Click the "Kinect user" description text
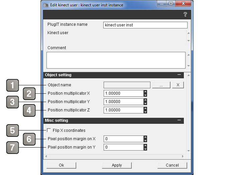234x175 pixels. (58, 33)
